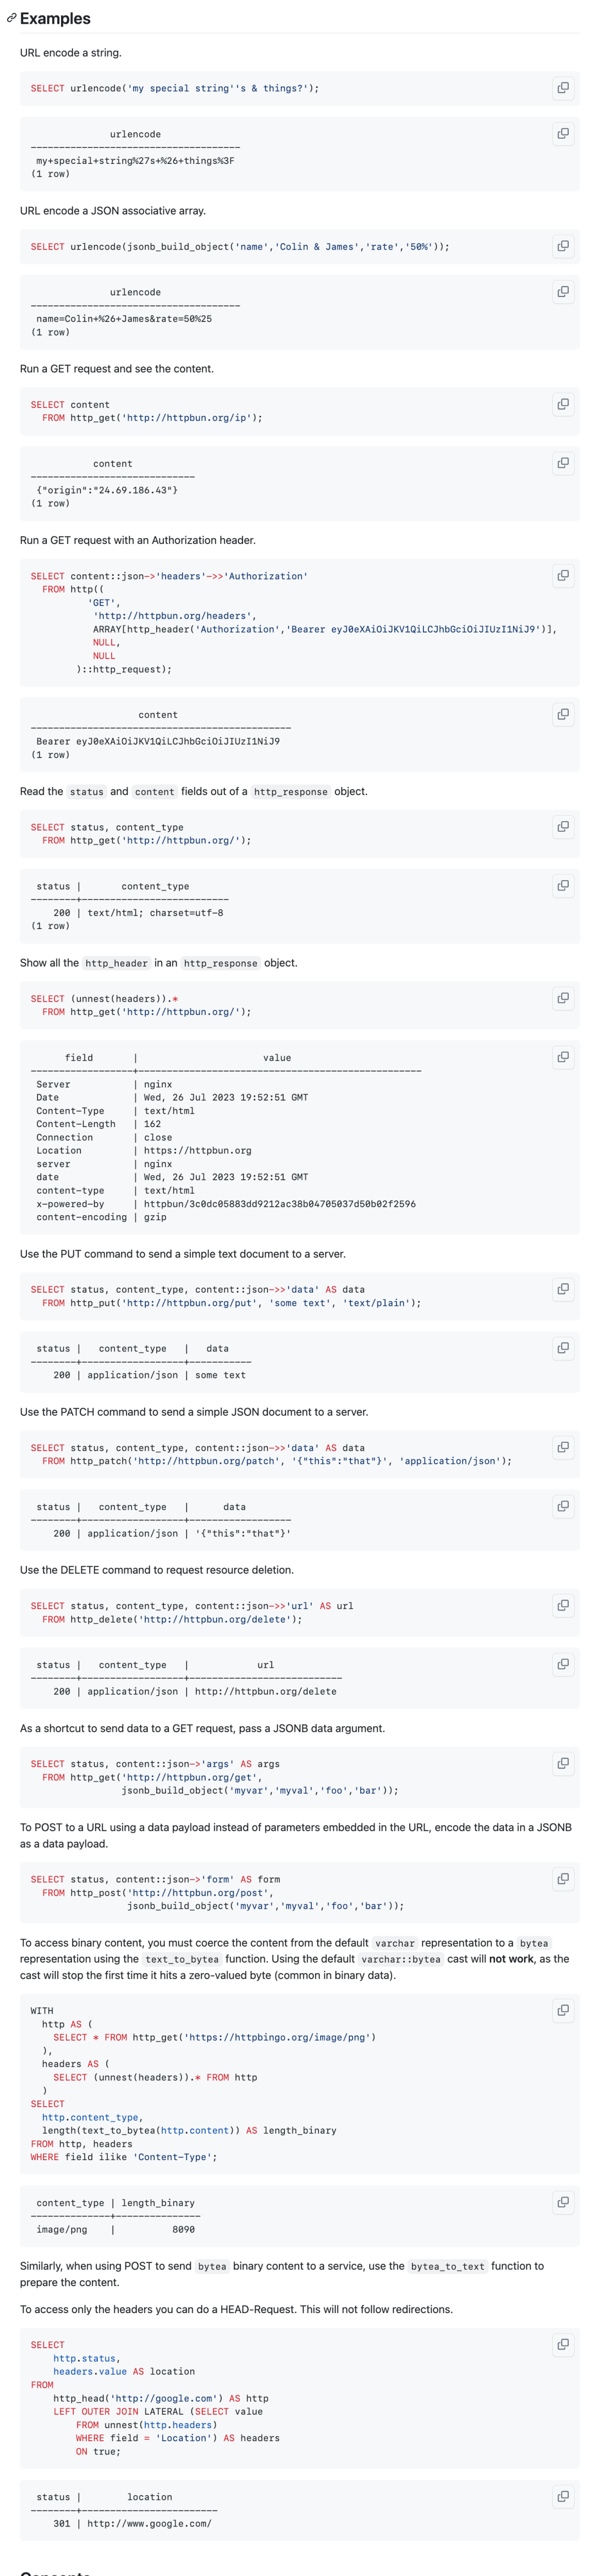
Task: Copy the Authorization header request code
Action: 563,575
